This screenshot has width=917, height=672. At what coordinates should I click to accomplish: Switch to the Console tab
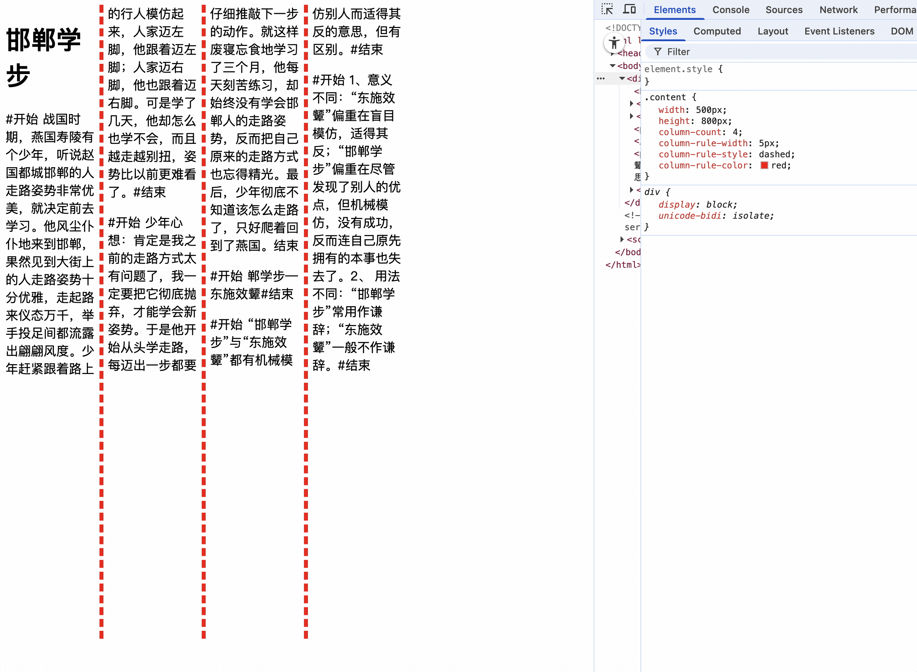point(730,10)
